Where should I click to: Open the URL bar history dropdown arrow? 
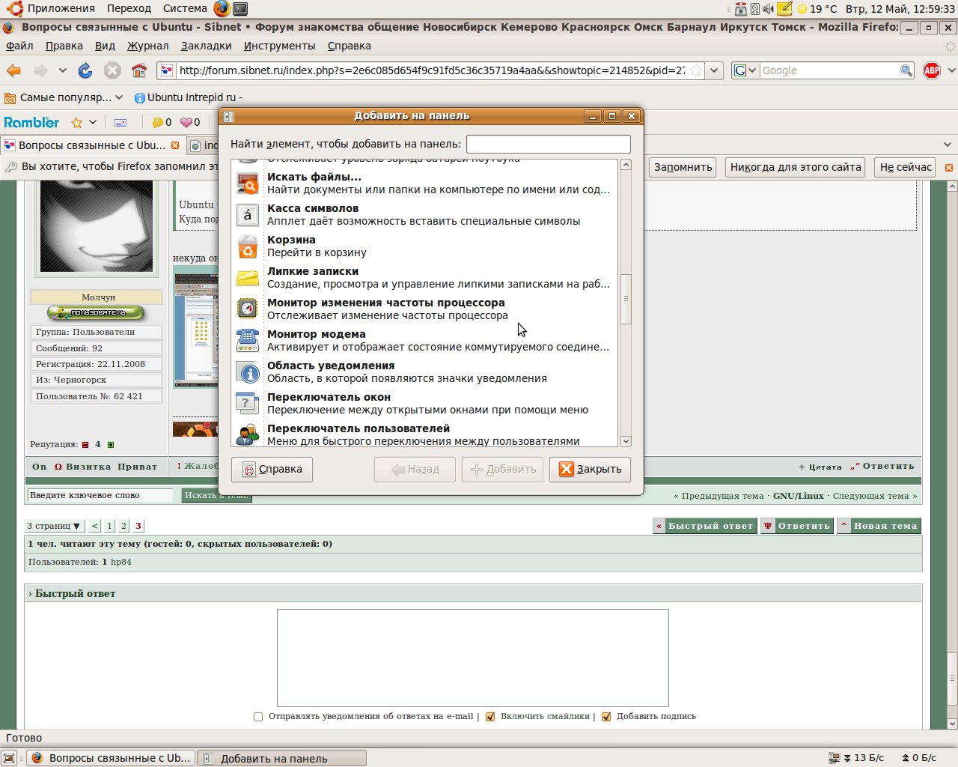tap(715, 70)
